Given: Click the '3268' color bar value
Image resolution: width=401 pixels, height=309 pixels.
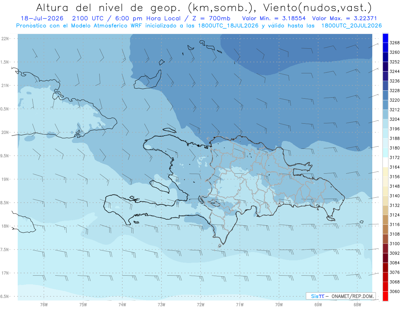Looking at the screenshot, I should pyautogui.click(x=395, y=43).
